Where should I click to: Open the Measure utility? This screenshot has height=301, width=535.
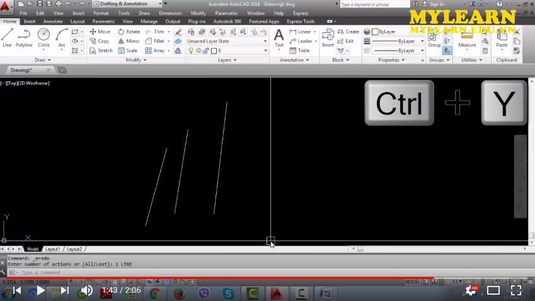[x=467, y=38]
